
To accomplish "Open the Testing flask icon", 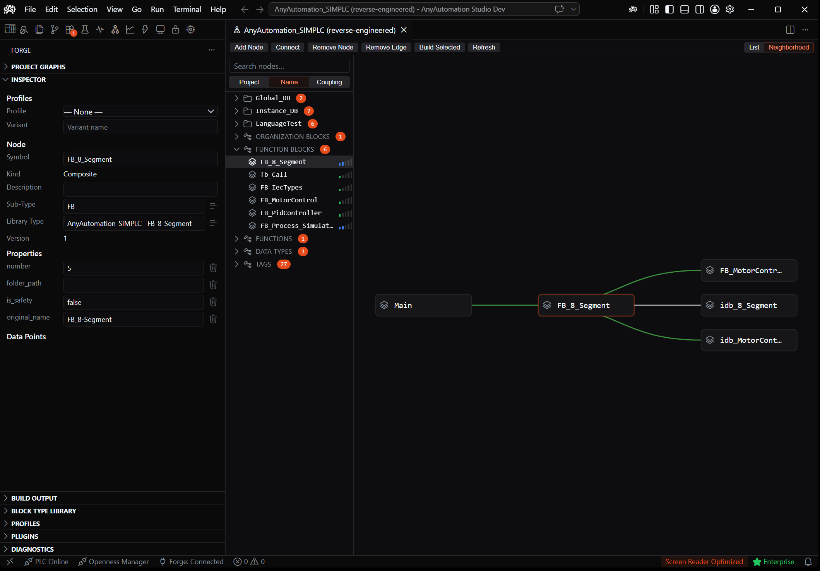I will 85,29.
